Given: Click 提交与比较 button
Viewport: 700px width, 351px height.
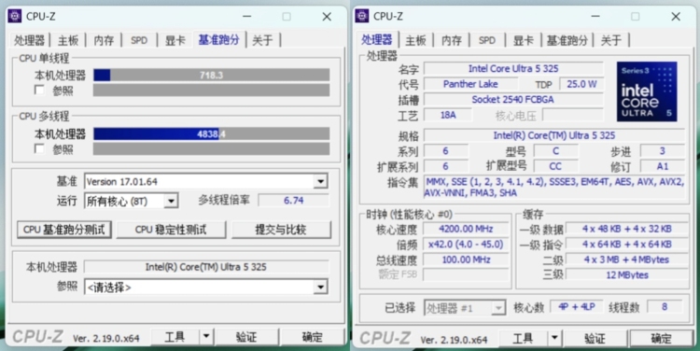Looking at the screenshot, I should pyautogui.click(x=281, y=230).
